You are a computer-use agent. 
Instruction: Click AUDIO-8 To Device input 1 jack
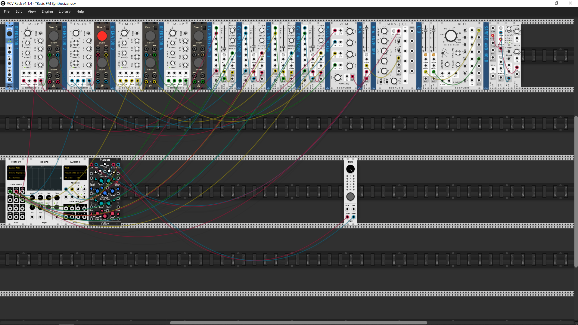coord(66,189)
